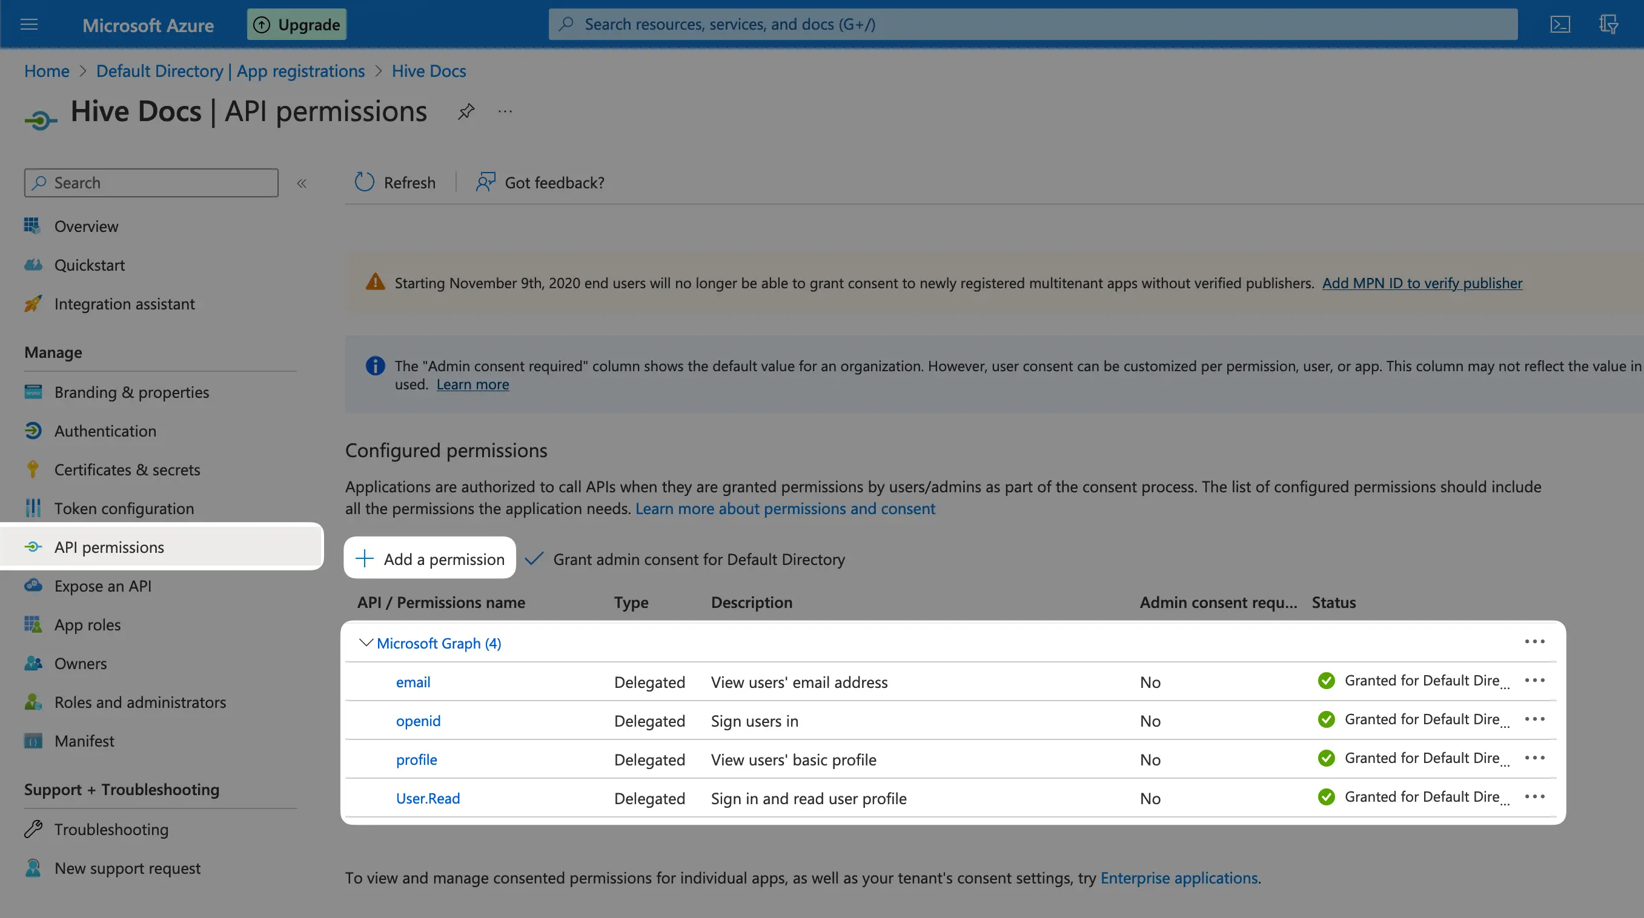Click Add a permission button

tap(429, 558)
